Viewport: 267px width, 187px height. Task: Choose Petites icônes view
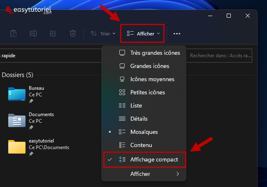[x=144, y=92]
